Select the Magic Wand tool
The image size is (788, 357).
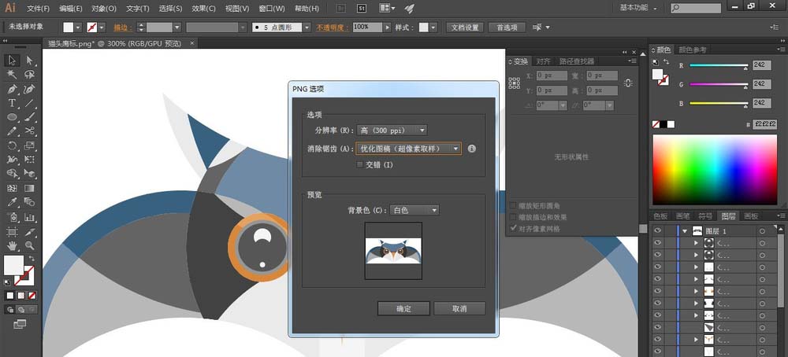coord(12,75)
